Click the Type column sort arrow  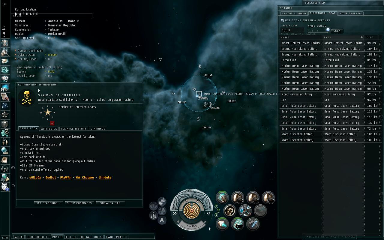pos(361,37)
